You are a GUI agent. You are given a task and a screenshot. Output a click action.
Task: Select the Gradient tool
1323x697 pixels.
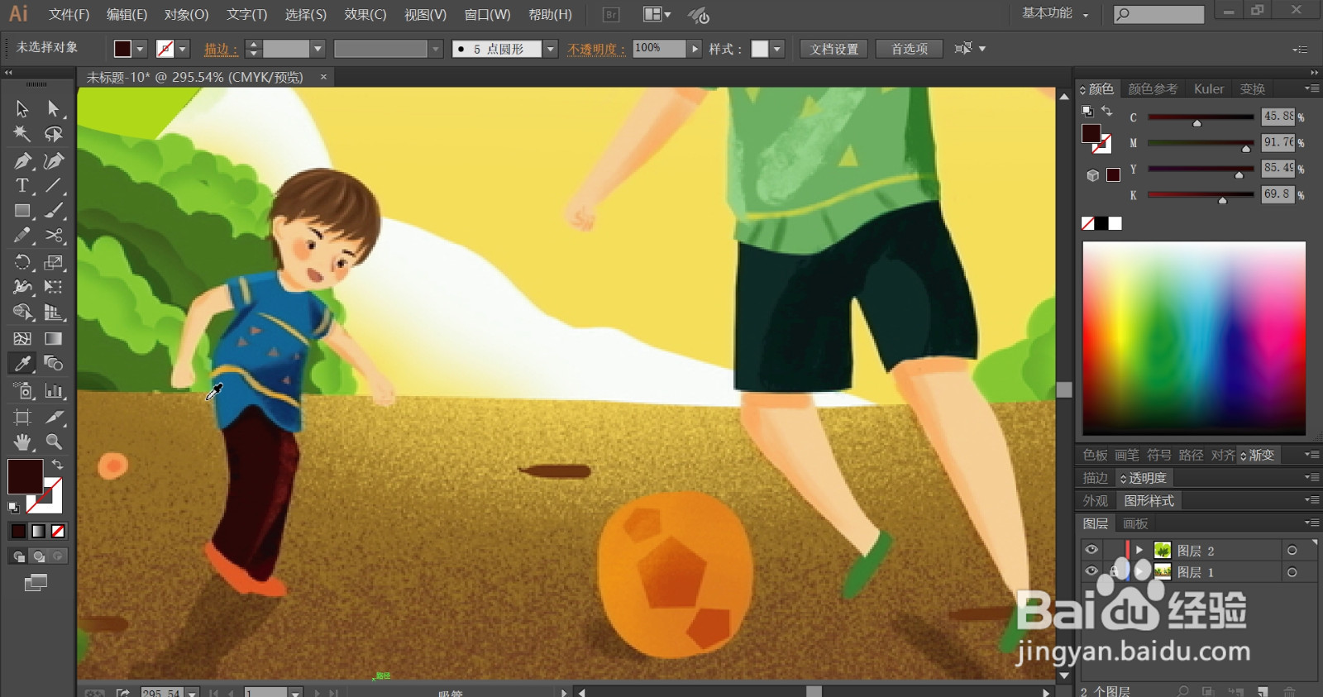pos(54,338)
